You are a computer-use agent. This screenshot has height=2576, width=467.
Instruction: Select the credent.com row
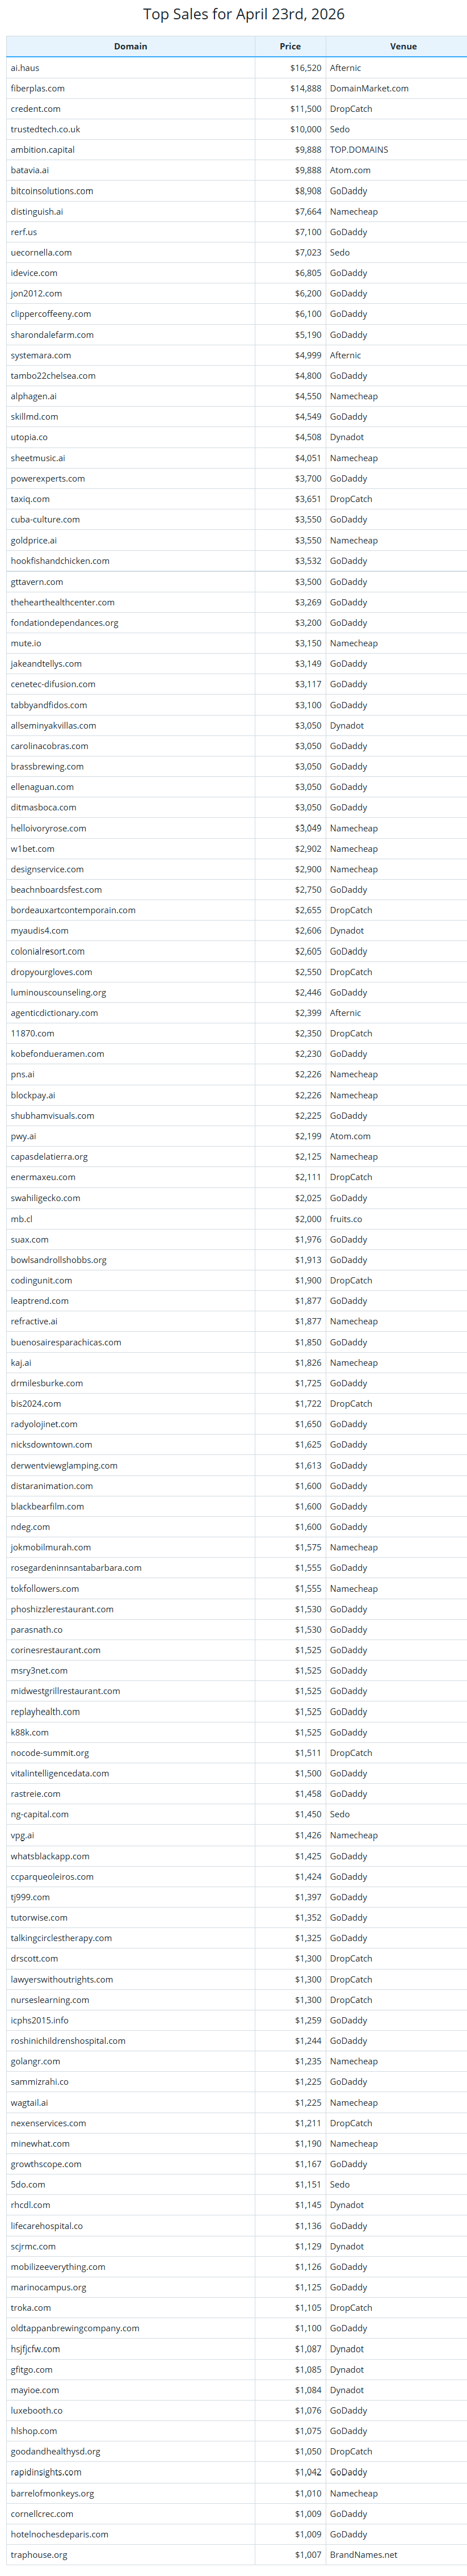point(236,109)
